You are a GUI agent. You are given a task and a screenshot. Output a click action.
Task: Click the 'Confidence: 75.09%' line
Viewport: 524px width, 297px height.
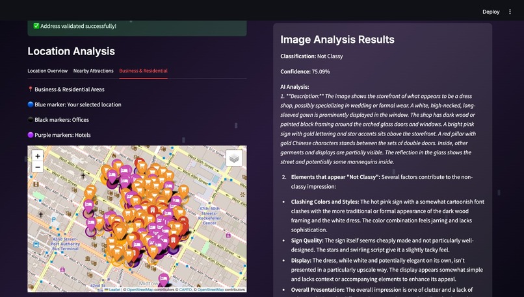click(x=305, y=71)
